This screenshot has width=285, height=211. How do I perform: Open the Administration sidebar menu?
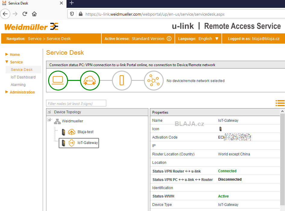click(x=22, y=92)
